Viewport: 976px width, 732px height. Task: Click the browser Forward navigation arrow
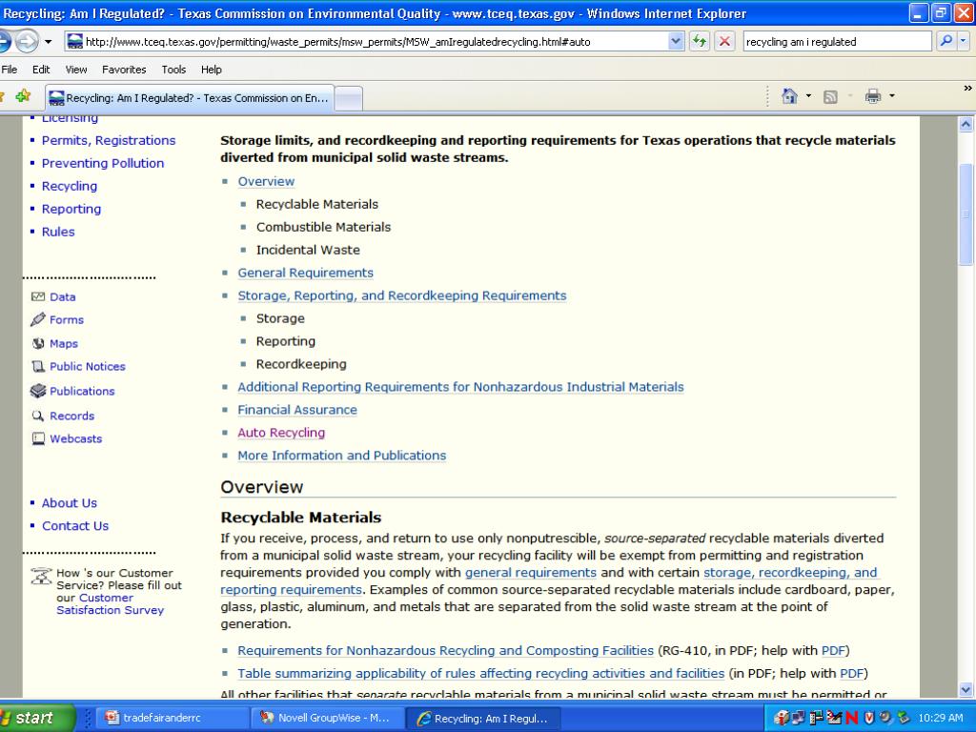(27, 42)
